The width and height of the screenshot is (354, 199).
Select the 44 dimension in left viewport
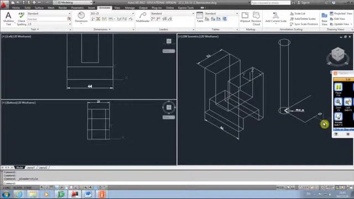(x=90, y=86)
